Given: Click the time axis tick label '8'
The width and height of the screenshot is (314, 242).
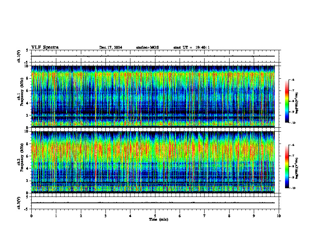Looking at the screenshot, I should coord(229,216).
